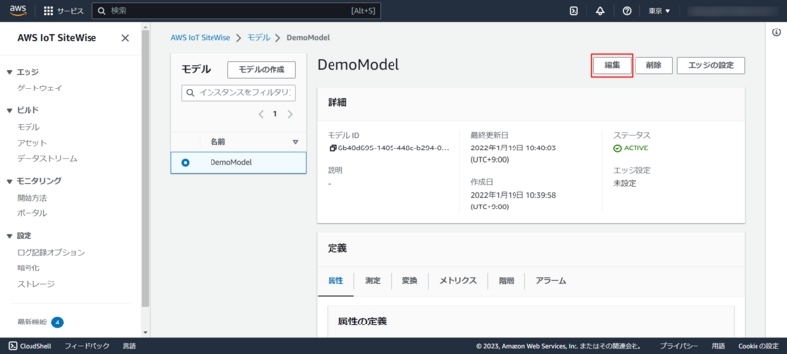The height and width of the screenshot is (354, 787).
Task: Click the AWS logo home icon
Action: (x=17, y=11)
